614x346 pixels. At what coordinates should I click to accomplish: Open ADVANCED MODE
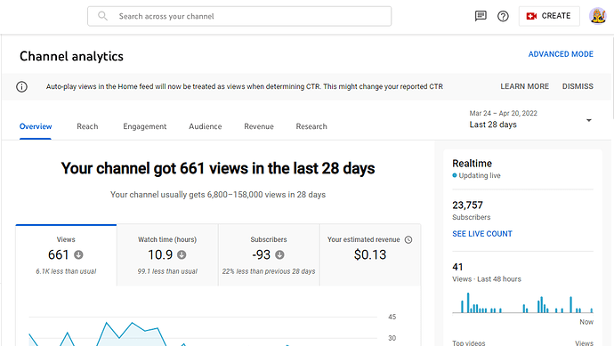click(561, 54)
